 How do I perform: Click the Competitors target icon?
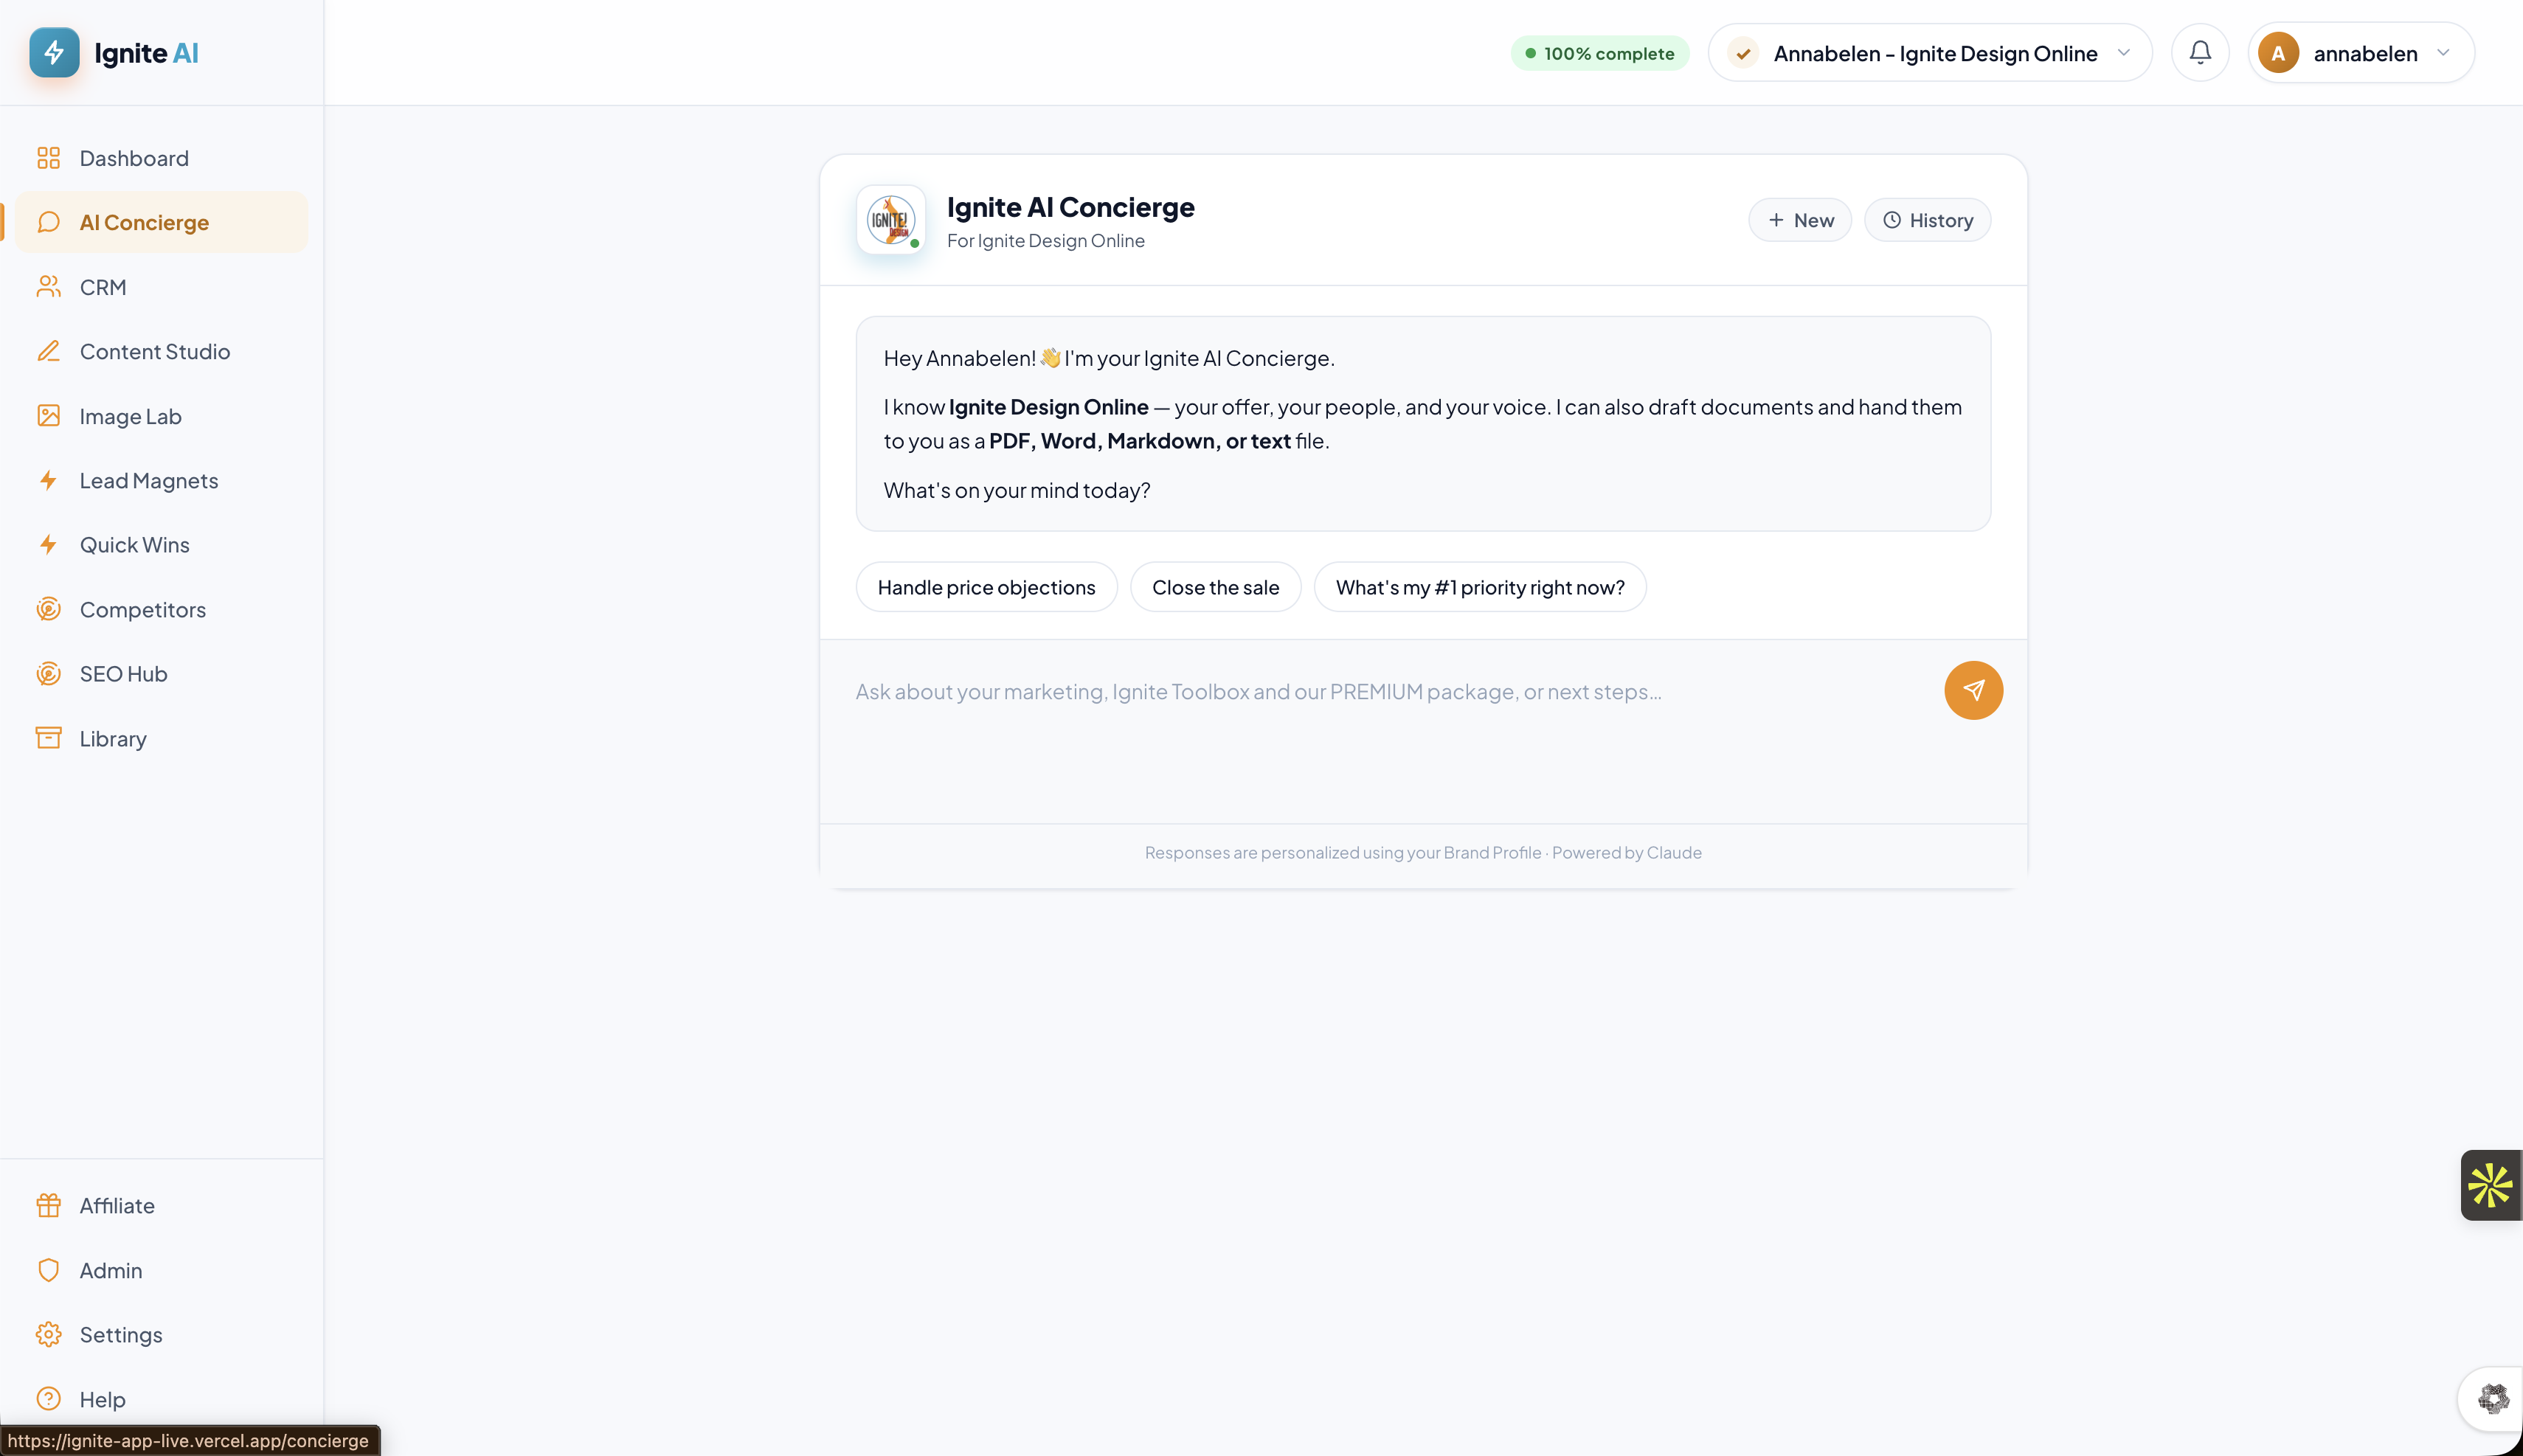pyautogui.click(x=48, y=609)
